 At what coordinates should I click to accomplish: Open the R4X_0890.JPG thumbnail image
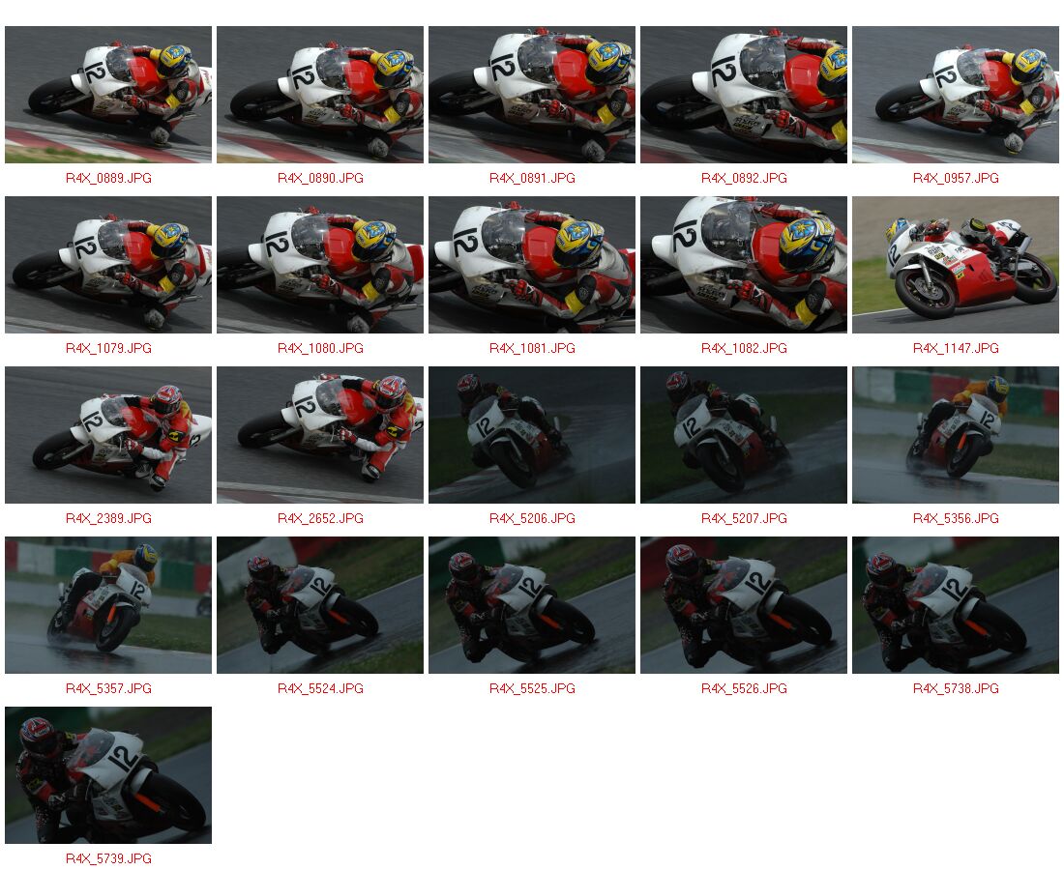pos(319,95)
